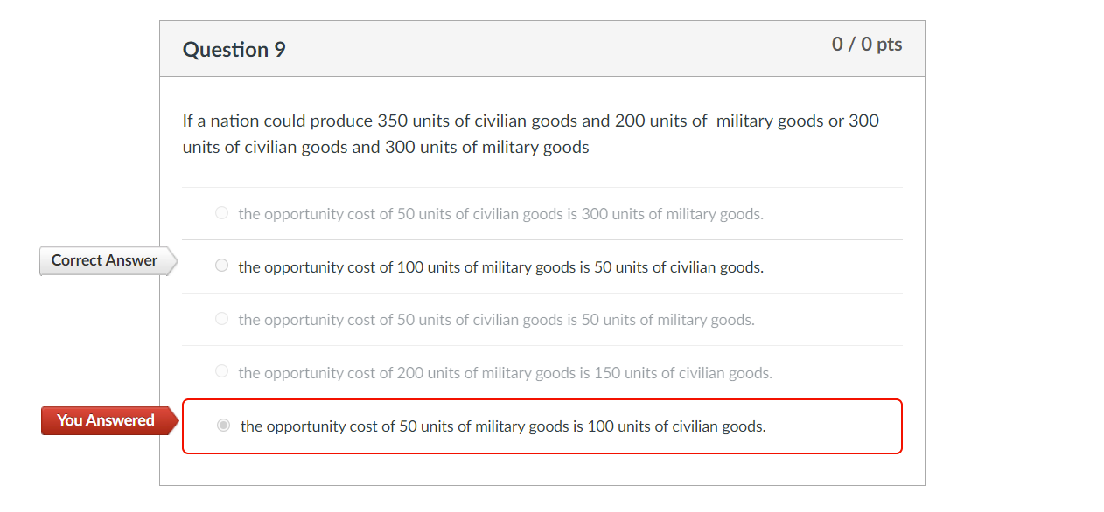Click the fourth answer option text
Screen dimensions: 1104x512
(x=507, y=372)
